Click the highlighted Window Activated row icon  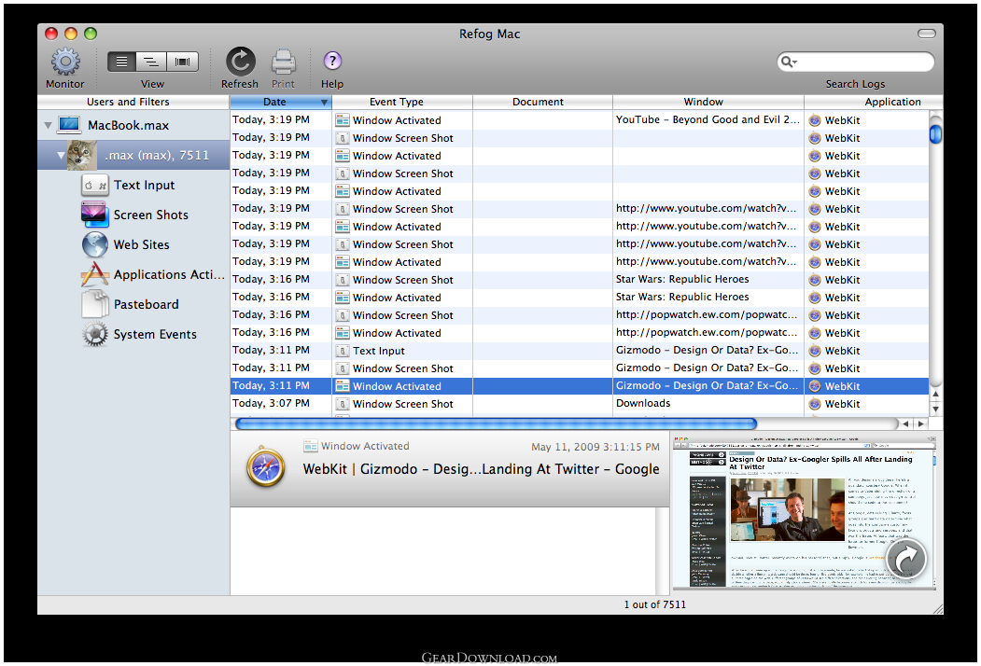pyautogui.click(x=343, y=386)
